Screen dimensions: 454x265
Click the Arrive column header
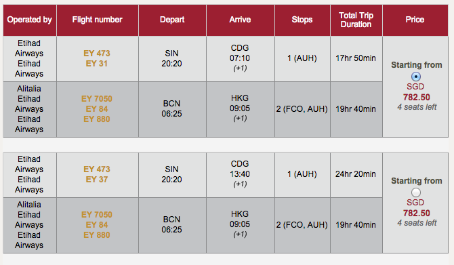pos(241,20)
